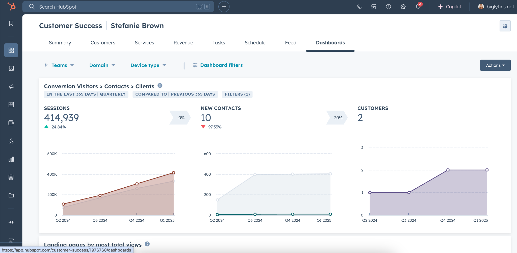Open Content sidebar icon
Image resolution: width=517 pixels, height=253 pixels.
pos(11,105)
